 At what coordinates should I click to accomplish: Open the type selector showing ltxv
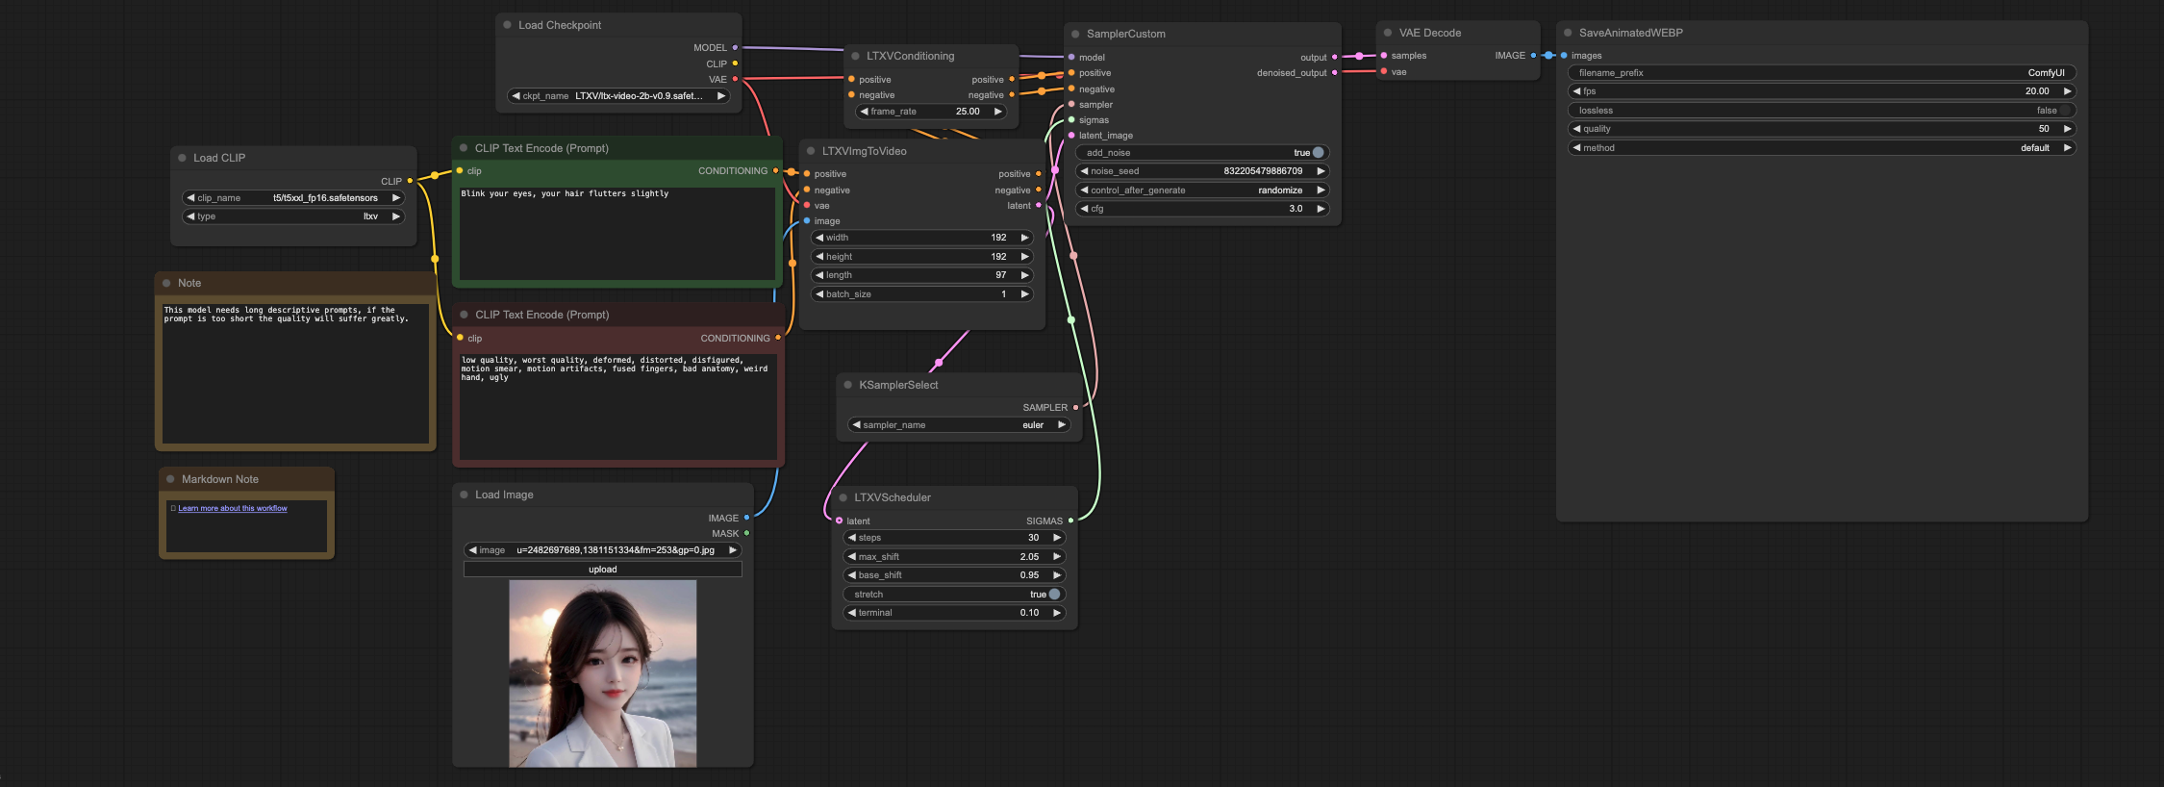293,216
